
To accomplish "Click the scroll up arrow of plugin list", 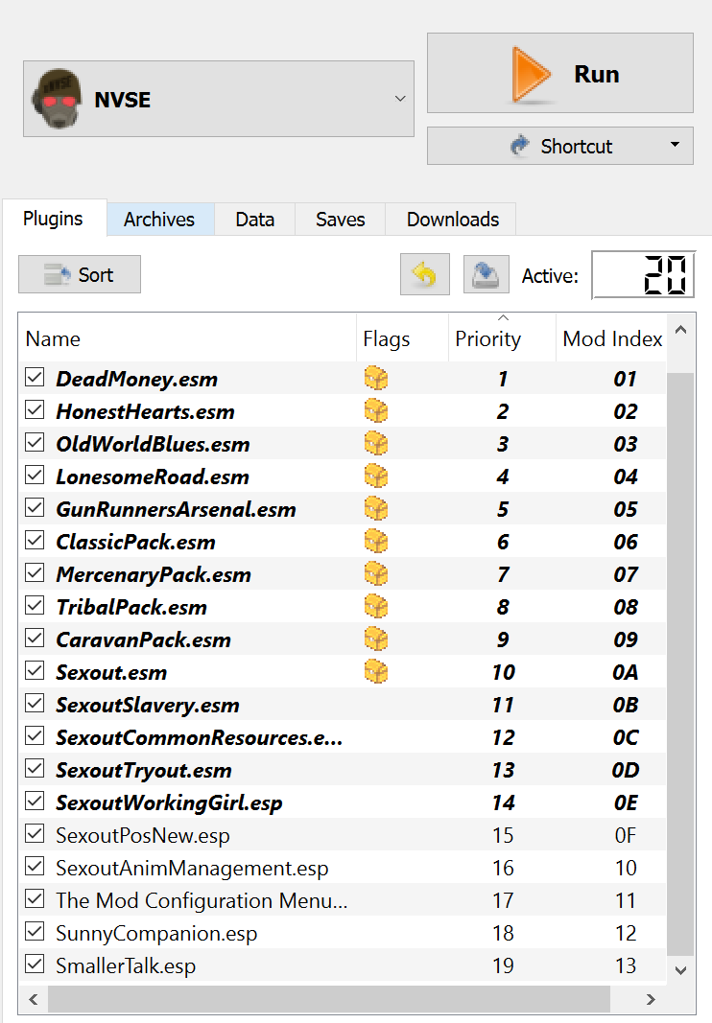I will pos(680,330).
